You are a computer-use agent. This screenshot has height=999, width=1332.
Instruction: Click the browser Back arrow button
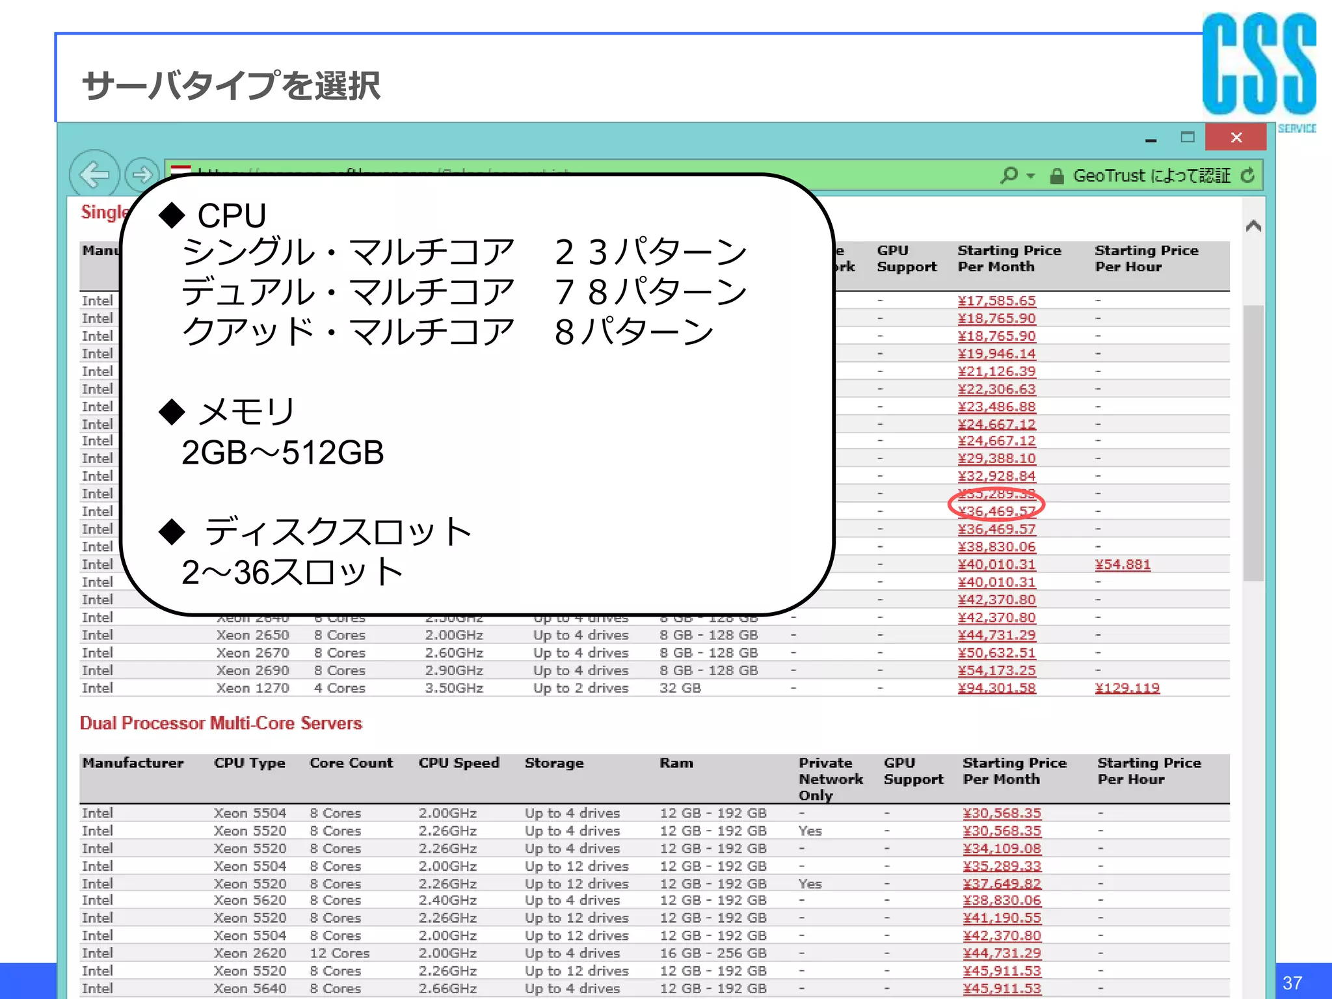coord(94,174)
